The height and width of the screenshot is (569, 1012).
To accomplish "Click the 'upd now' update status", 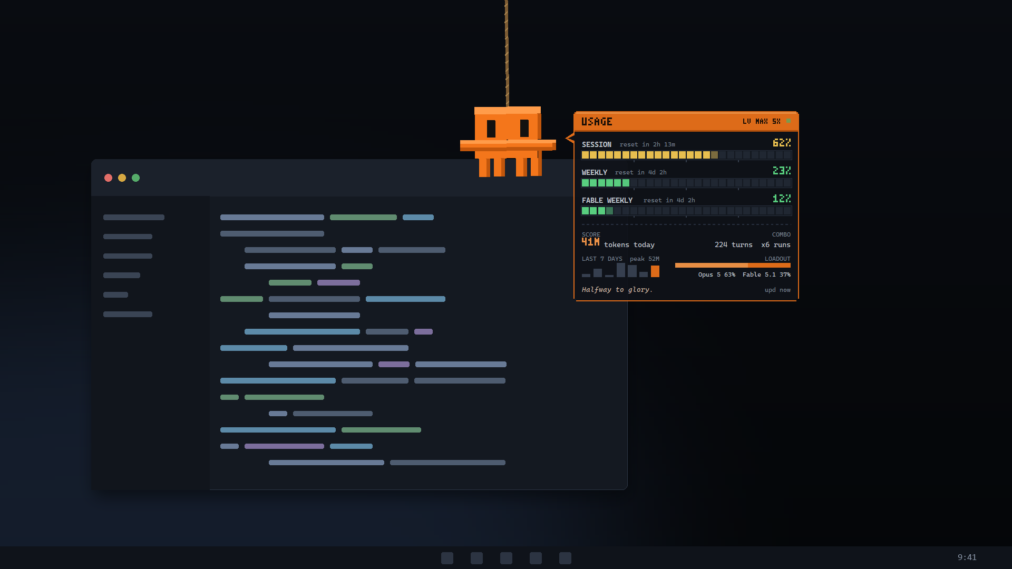I will pyautogui.click(x=777, y=290).
